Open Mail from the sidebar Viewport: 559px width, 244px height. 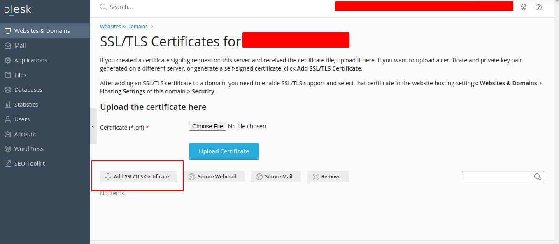click(20, 46)
